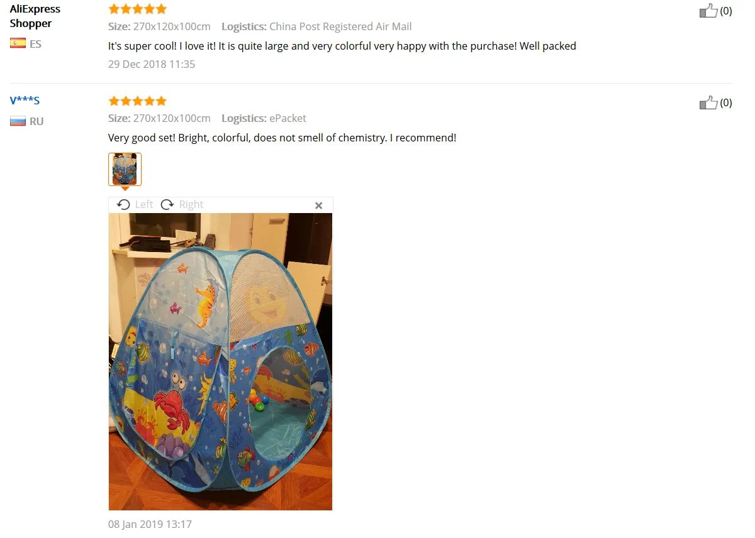Click the ePacket logistics text

[288, 118]
